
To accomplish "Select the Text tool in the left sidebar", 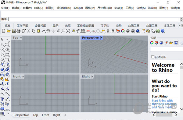I will point(2,99).
